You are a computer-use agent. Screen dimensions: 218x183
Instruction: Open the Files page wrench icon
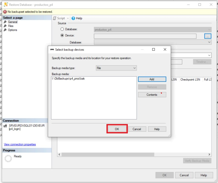[5, 26]
